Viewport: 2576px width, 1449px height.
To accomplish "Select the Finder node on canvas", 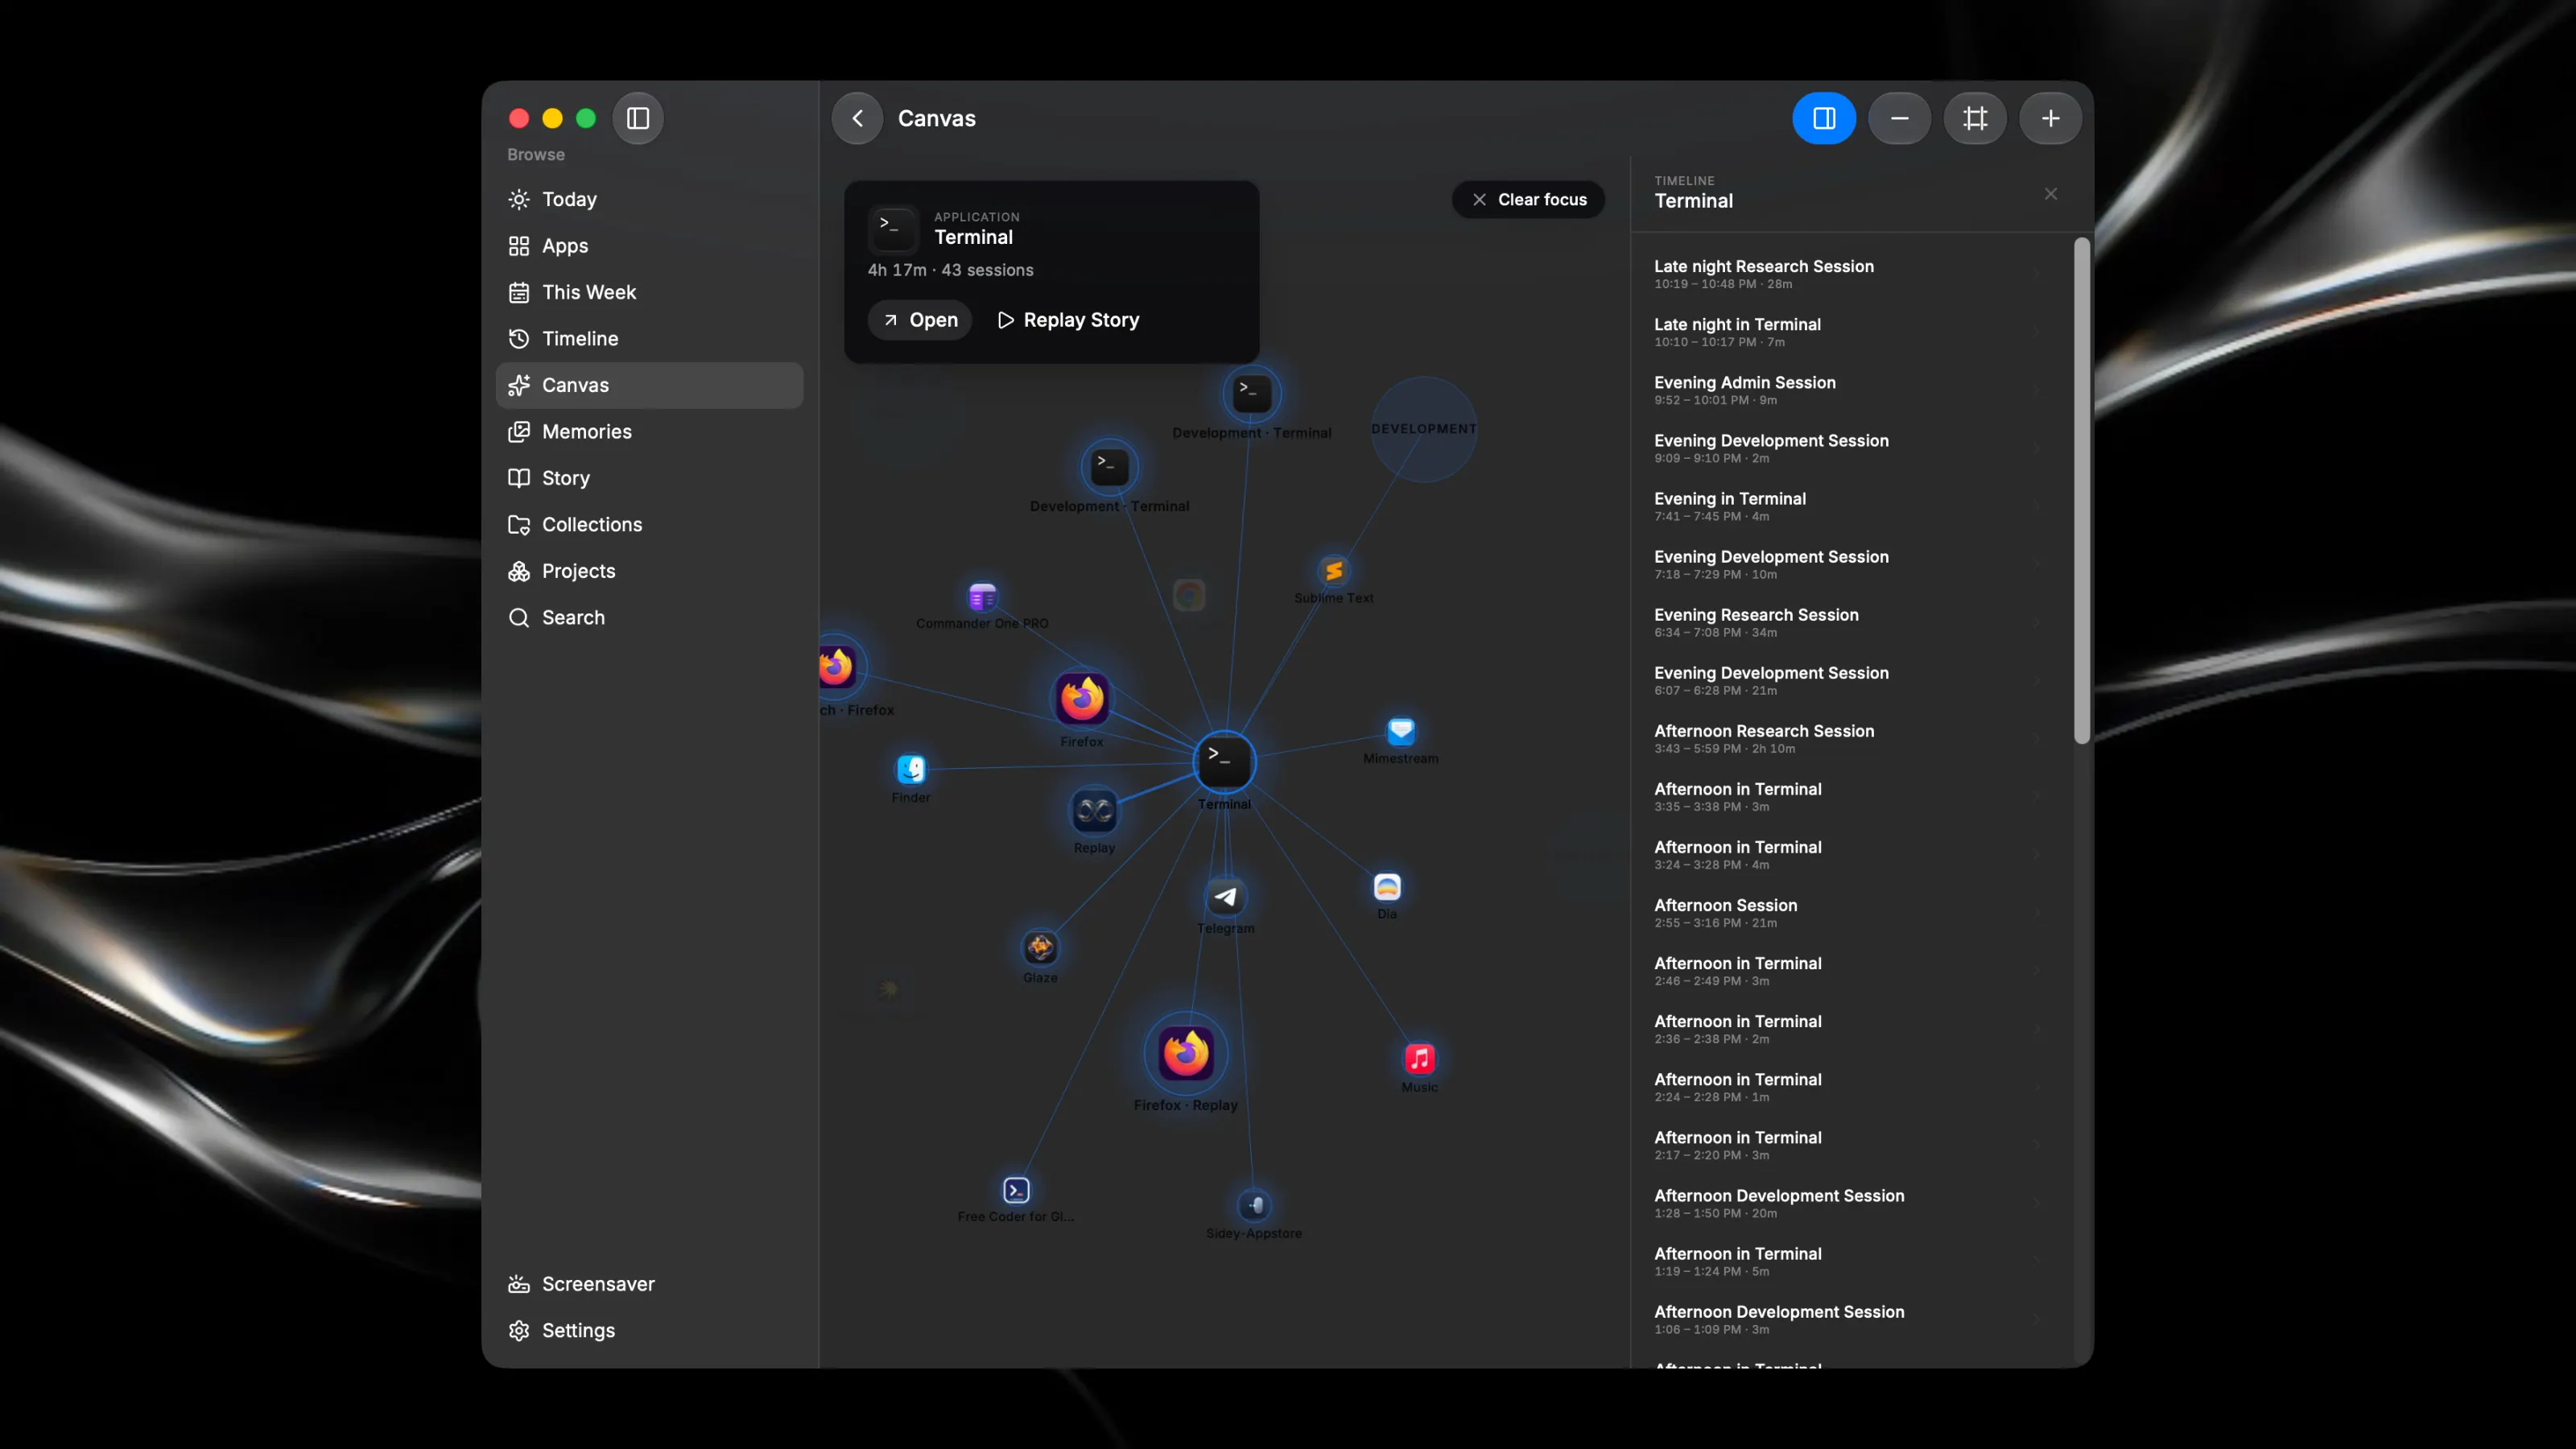I will (911, 768).
